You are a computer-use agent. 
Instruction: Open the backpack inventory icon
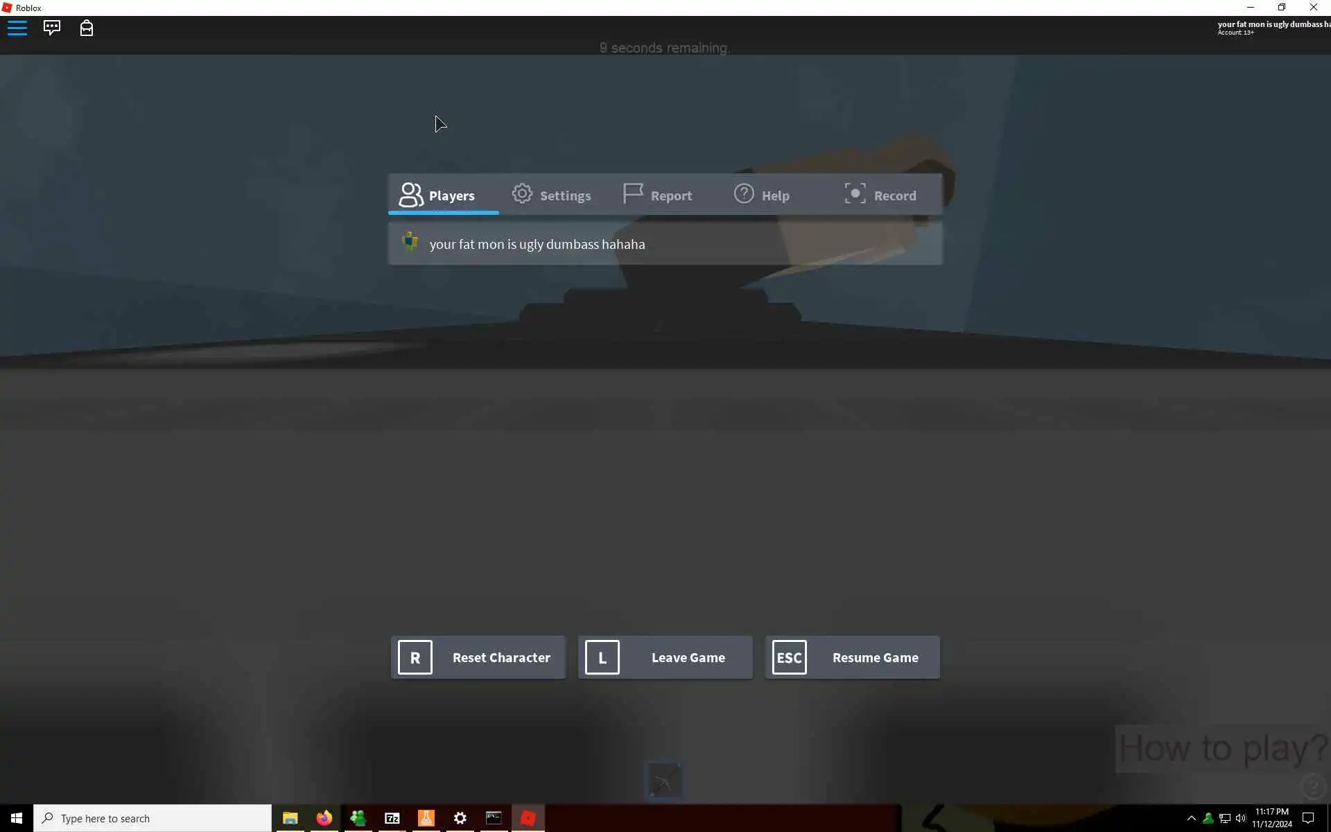coord(87,28)
